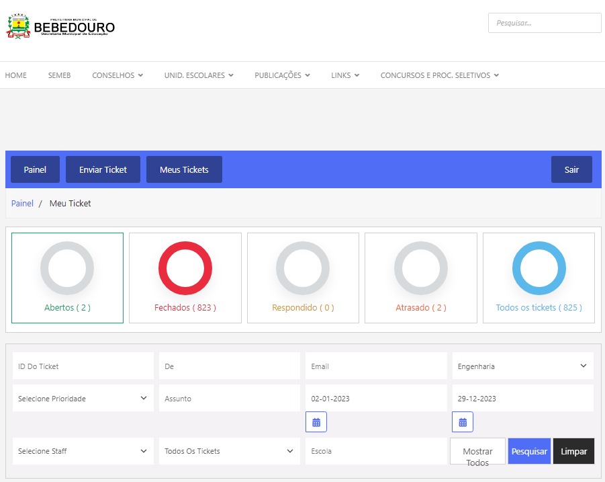Open the Conselhos menu
The image size is (605, 482).
click(118, 75)
